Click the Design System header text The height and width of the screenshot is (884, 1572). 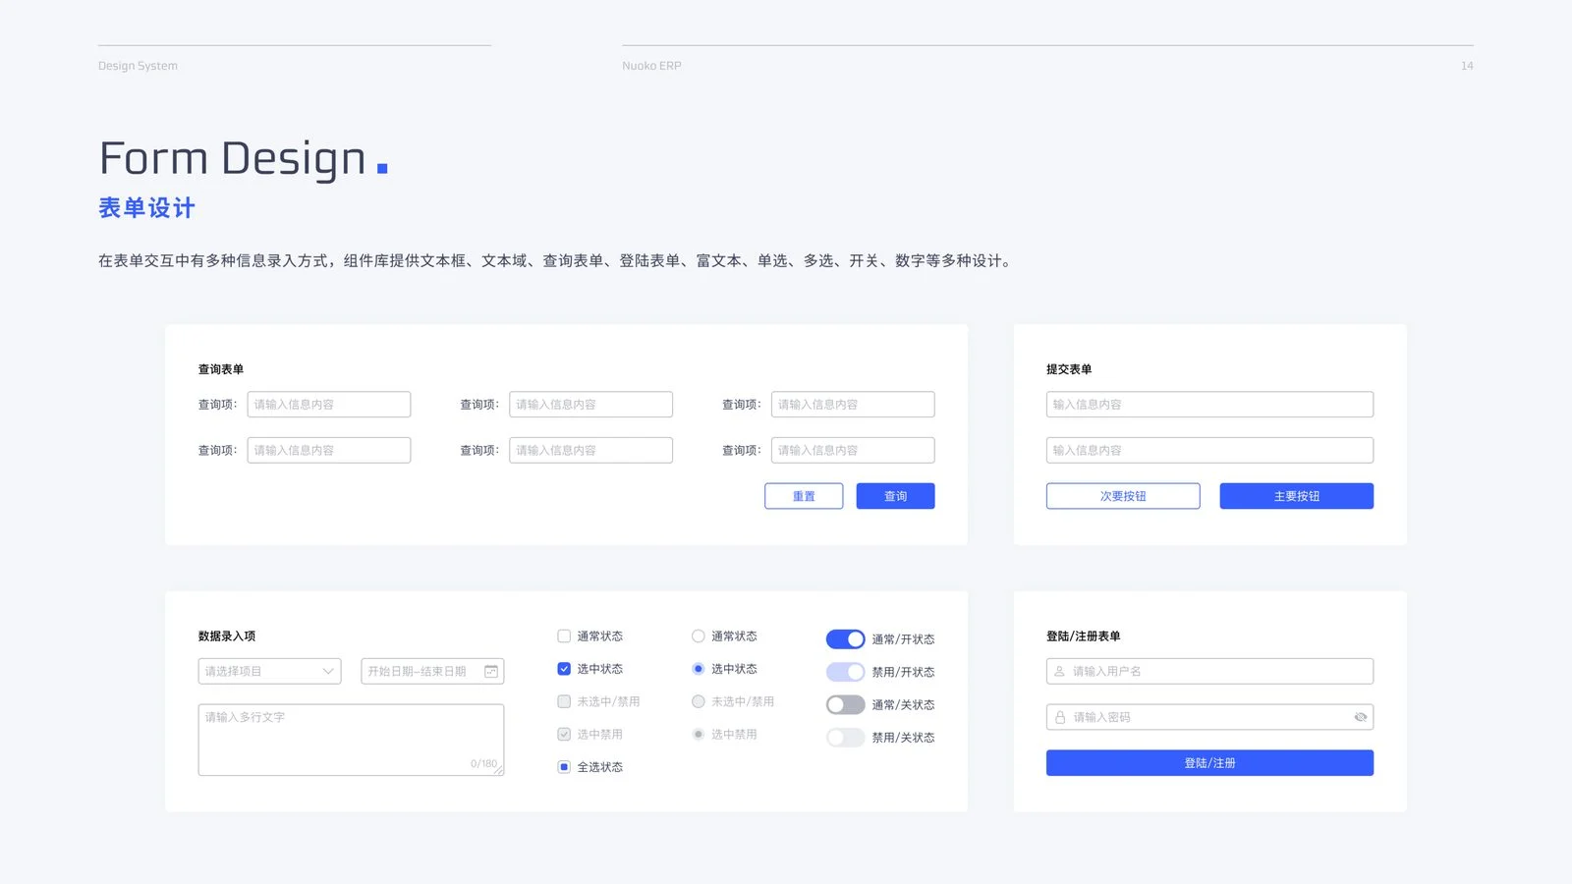[x=138, y=66]
